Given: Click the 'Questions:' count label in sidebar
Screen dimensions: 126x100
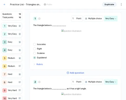Looking at the screenshot, I should click(7, 14).
